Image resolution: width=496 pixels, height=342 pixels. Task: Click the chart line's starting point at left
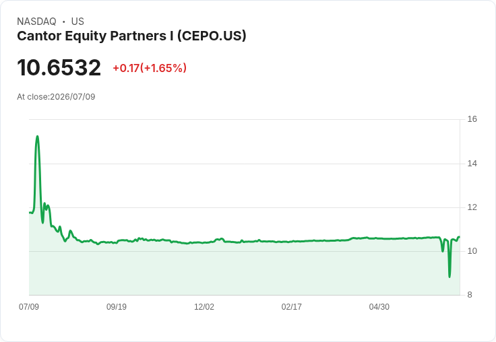click(30, 213)
